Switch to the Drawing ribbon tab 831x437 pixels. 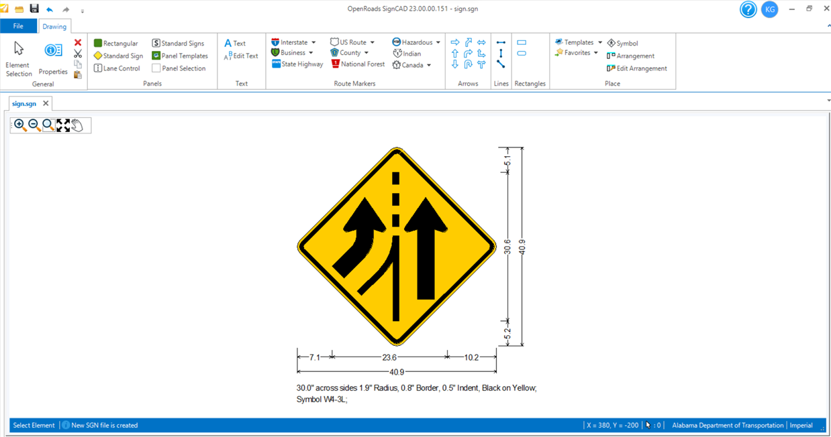point(54,27)
